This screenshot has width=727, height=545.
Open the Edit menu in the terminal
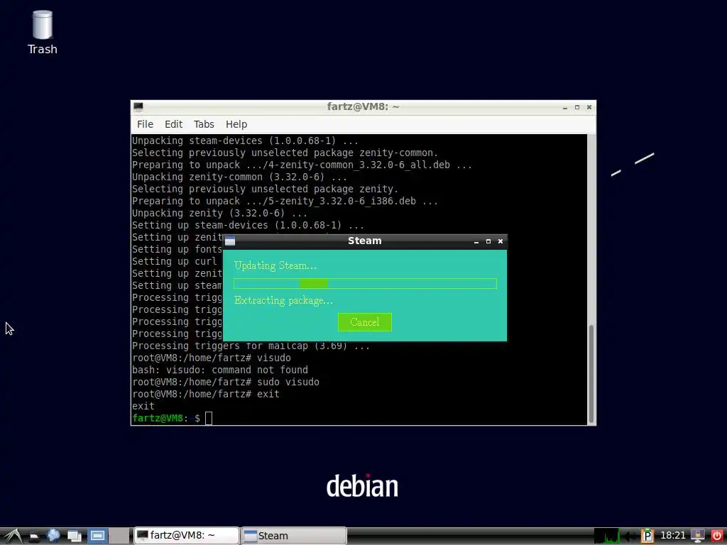pyautogui.click(x=173, y=124)
